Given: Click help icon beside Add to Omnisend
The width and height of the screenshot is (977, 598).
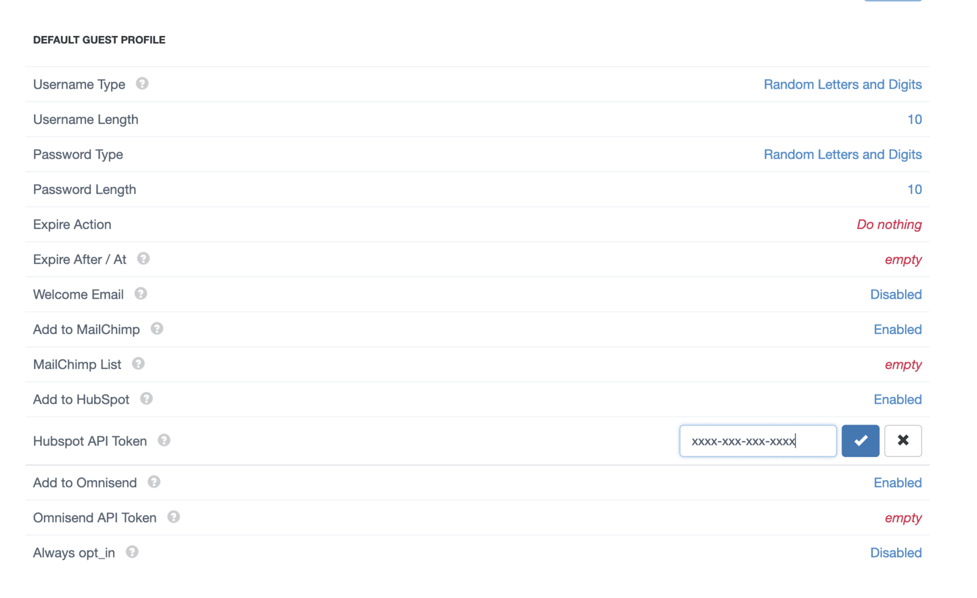Looking at the screenshot, I should coord(154,482).
